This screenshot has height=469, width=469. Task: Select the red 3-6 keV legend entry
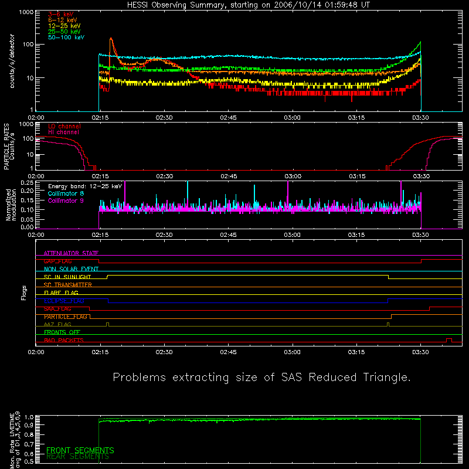61,14
